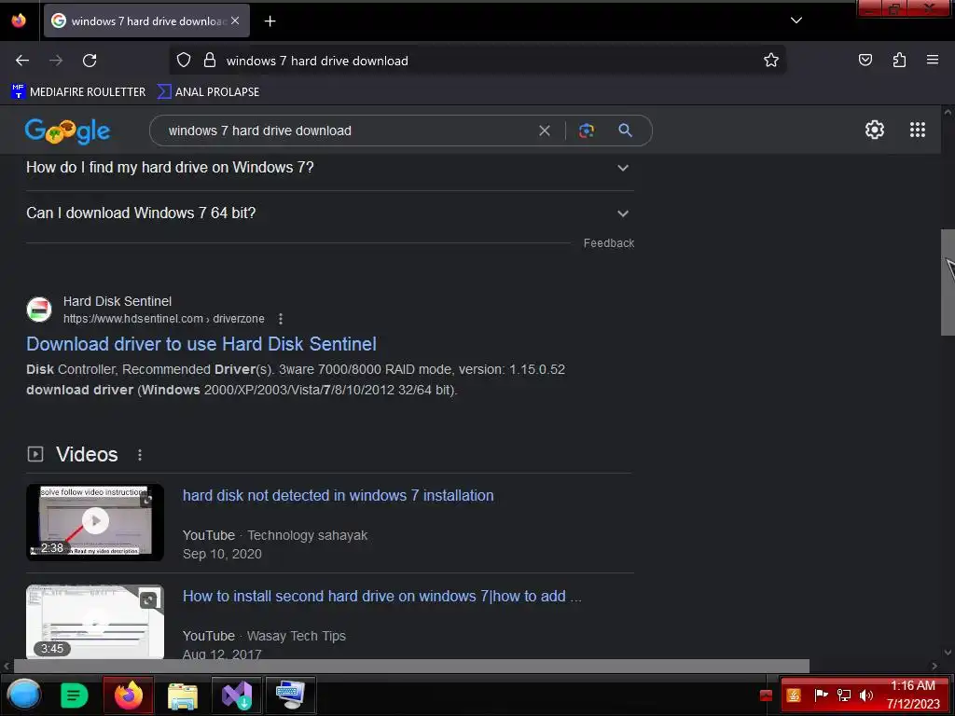Image resolution: width=955 pixels, height=716 pixels.
Task: Reload the current page
Action: coord(90,61)
